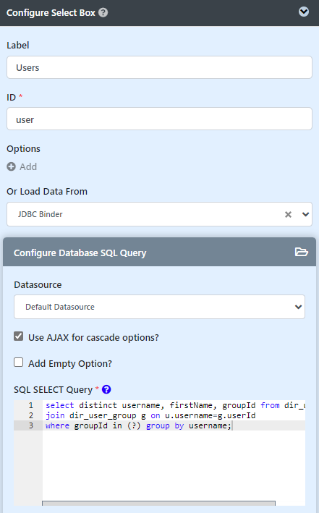Click the Add options link
This screenshot has height=513, width=319.
tap(28, 167)
